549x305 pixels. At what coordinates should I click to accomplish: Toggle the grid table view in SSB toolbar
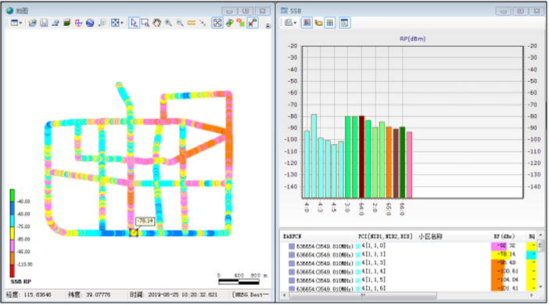tap(330, 23)
